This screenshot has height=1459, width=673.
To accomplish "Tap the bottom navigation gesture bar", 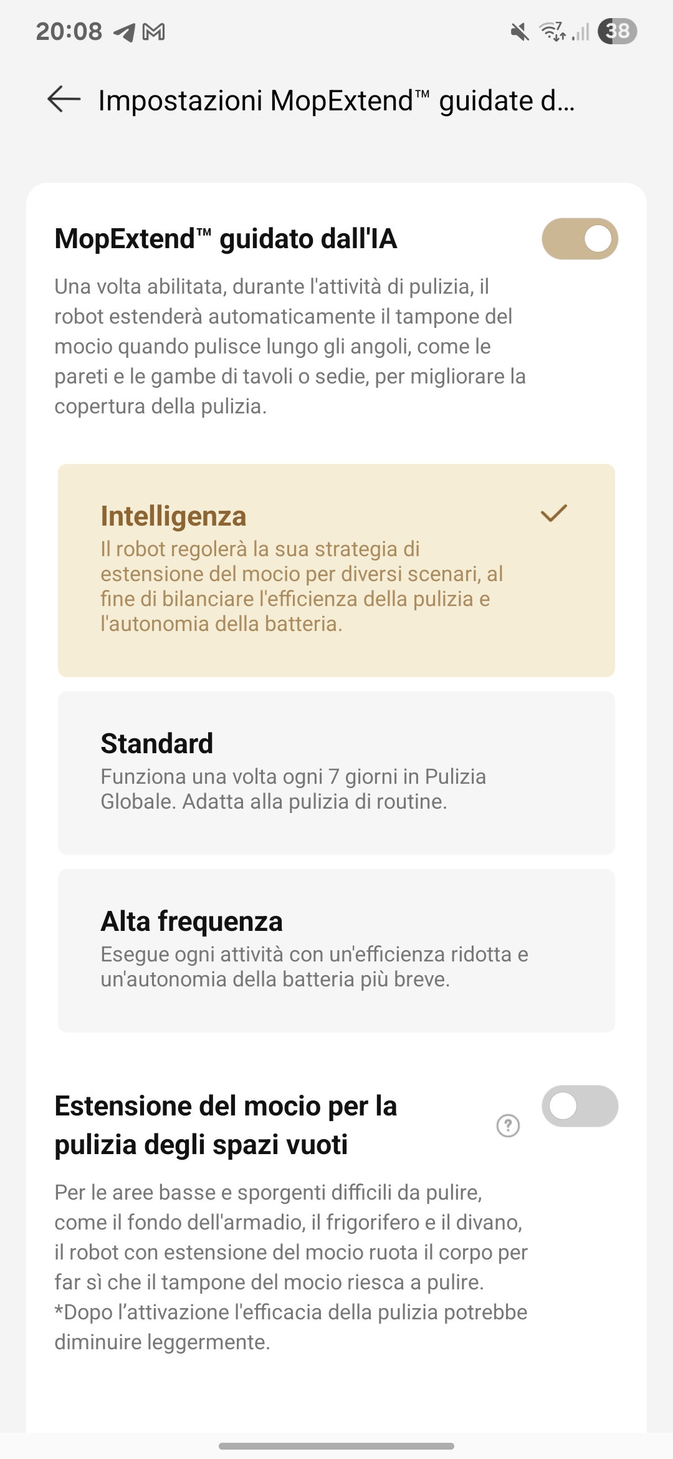I will click(336, 1446).
